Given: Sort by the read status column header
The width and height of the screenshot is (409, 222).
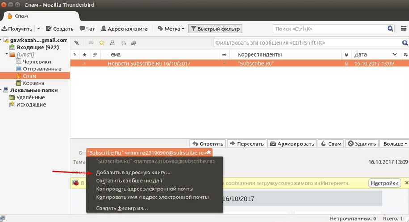Looking at the screenshot, I should pyautogui.click(x=224, y=55).
